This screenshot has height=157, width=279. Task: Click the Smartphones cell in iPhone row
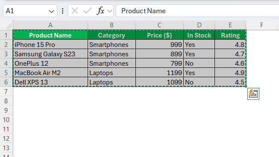click(112, 44)
